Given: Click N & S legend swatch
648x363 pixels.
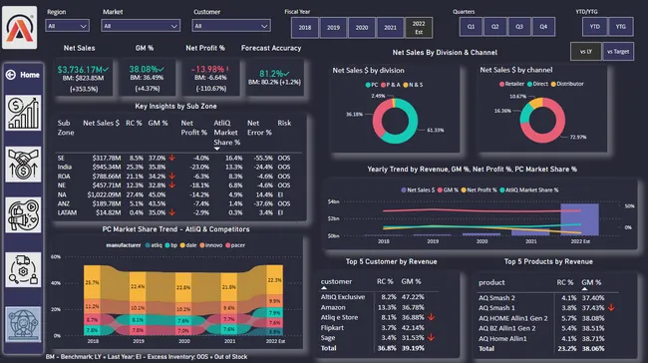Looking at the screenshot, I should click(x=406, y=85).
